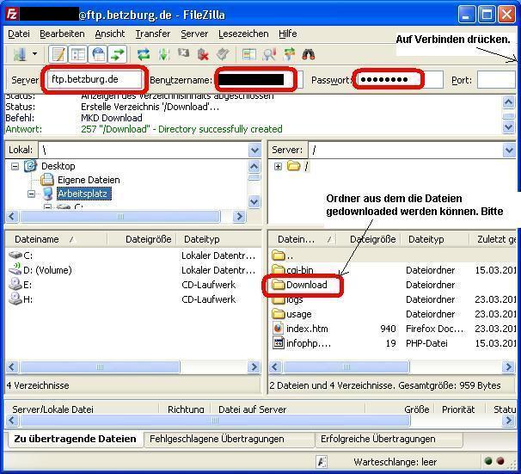
Task: Toggle processing of the transfer queue
Action: (x=164, y=54)
